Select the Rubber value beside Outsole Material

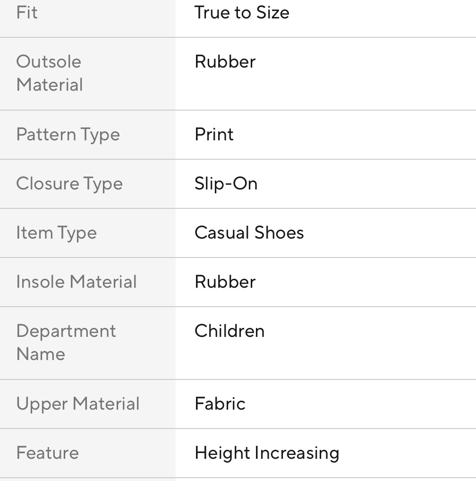coord(225,62)
